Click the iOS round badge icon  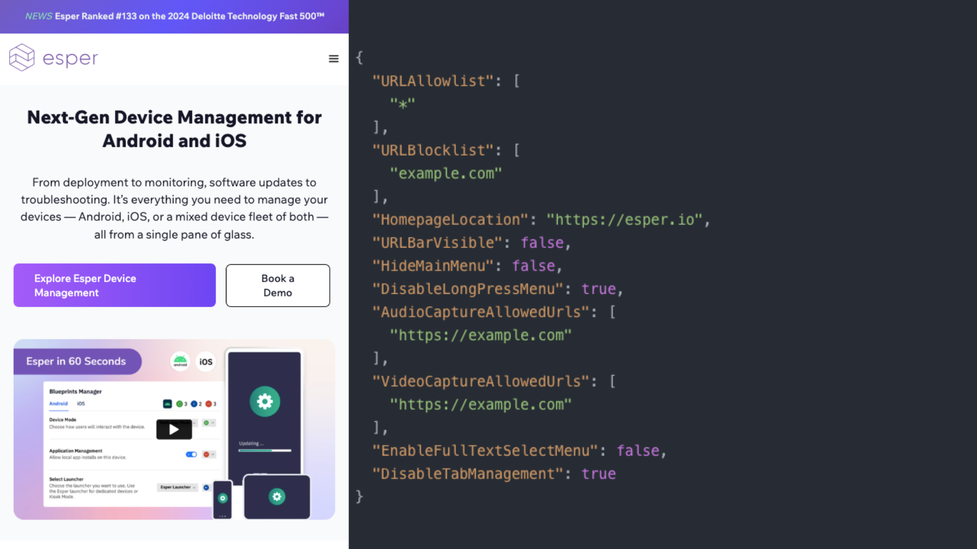coord(206,362)
